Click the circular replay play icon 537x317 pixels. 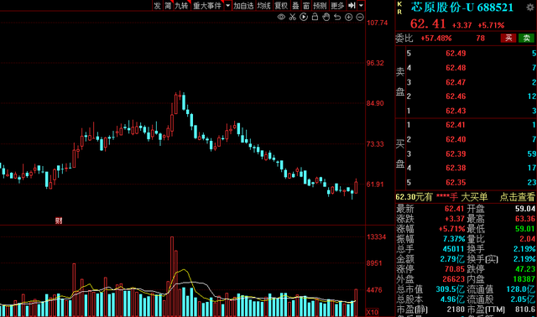[x=304, y=17]
